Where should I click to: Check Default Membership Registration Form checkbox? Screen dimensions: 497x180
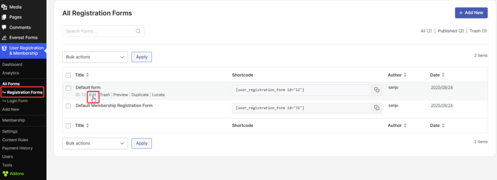click(x=68, y=106)
